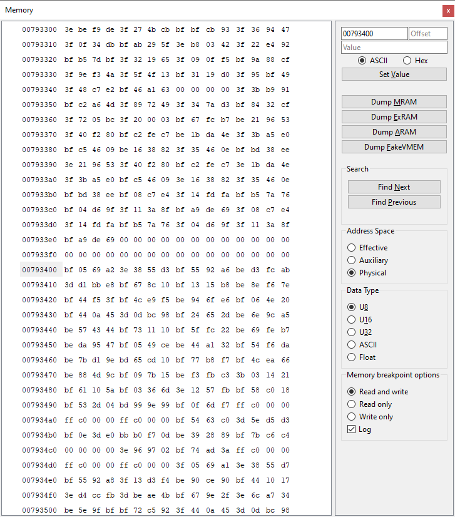Select address label 007934c0
Viewport: 455px width, 517px height.
tap(39, 450)
